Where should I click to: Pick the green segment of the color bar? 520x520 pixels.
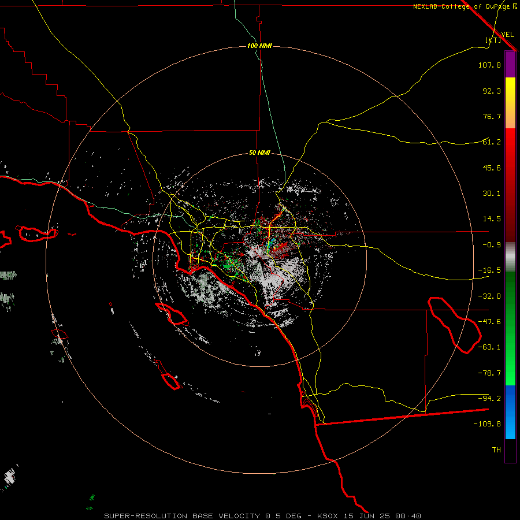point(510,329)
